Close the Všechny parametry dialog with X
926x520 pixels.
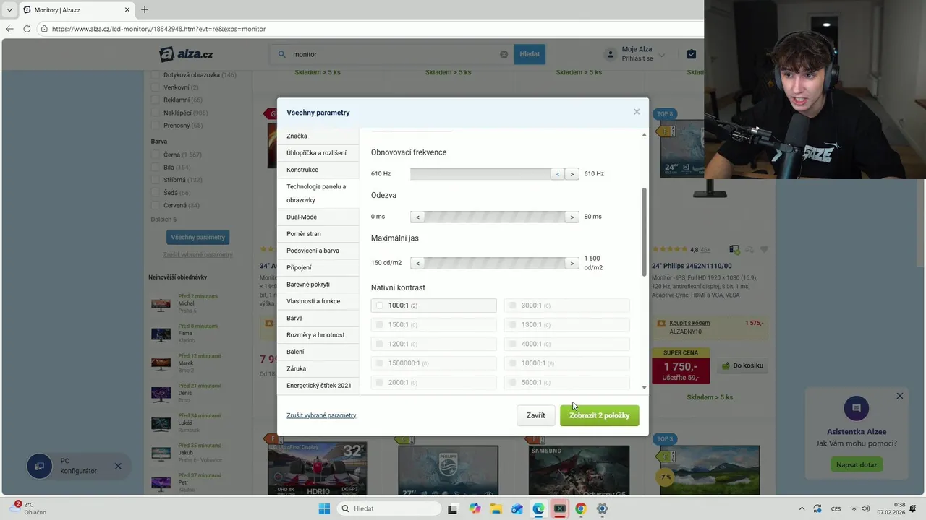click(x=637, y=112)
